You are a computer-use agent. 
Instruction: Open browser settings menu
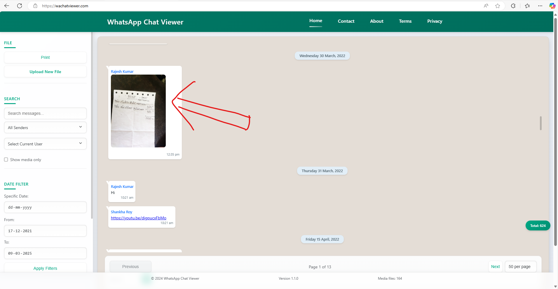click(540, 6)
